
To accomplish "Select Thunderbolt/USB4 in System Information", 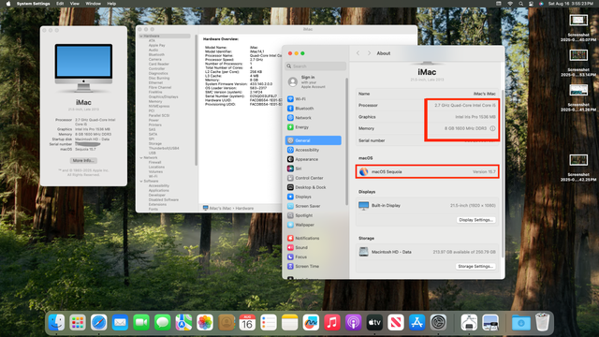I will tap(164, 148).
